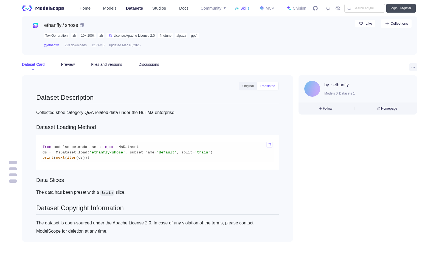
Task: Click the Civision sparkle icon
Action: pyautogui.click(x=289, y=8)
